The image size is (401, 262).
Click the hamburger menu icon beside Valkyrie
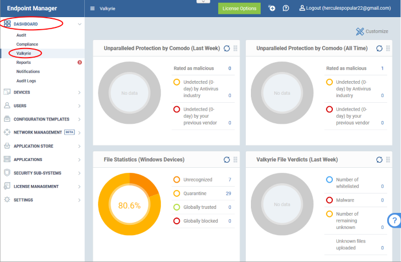pos(92,9)
